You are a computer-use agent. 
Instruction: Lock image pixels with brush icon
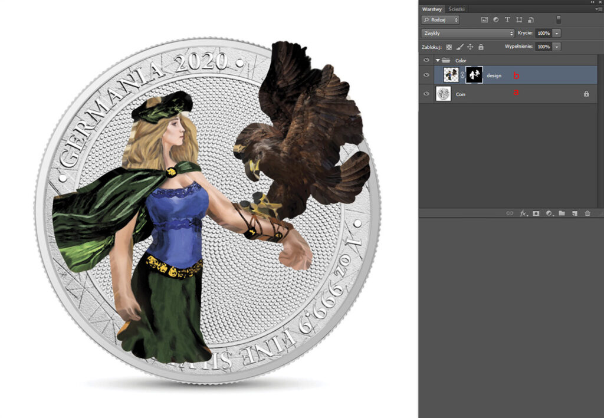coord(459,47)
